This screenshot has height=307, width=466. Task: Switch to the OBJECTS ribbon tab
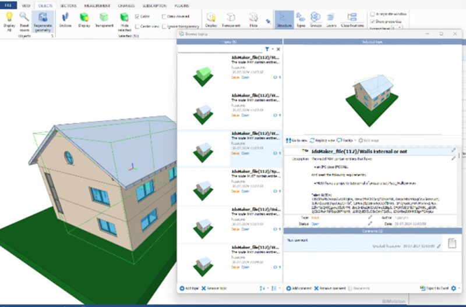coord(45,6)
